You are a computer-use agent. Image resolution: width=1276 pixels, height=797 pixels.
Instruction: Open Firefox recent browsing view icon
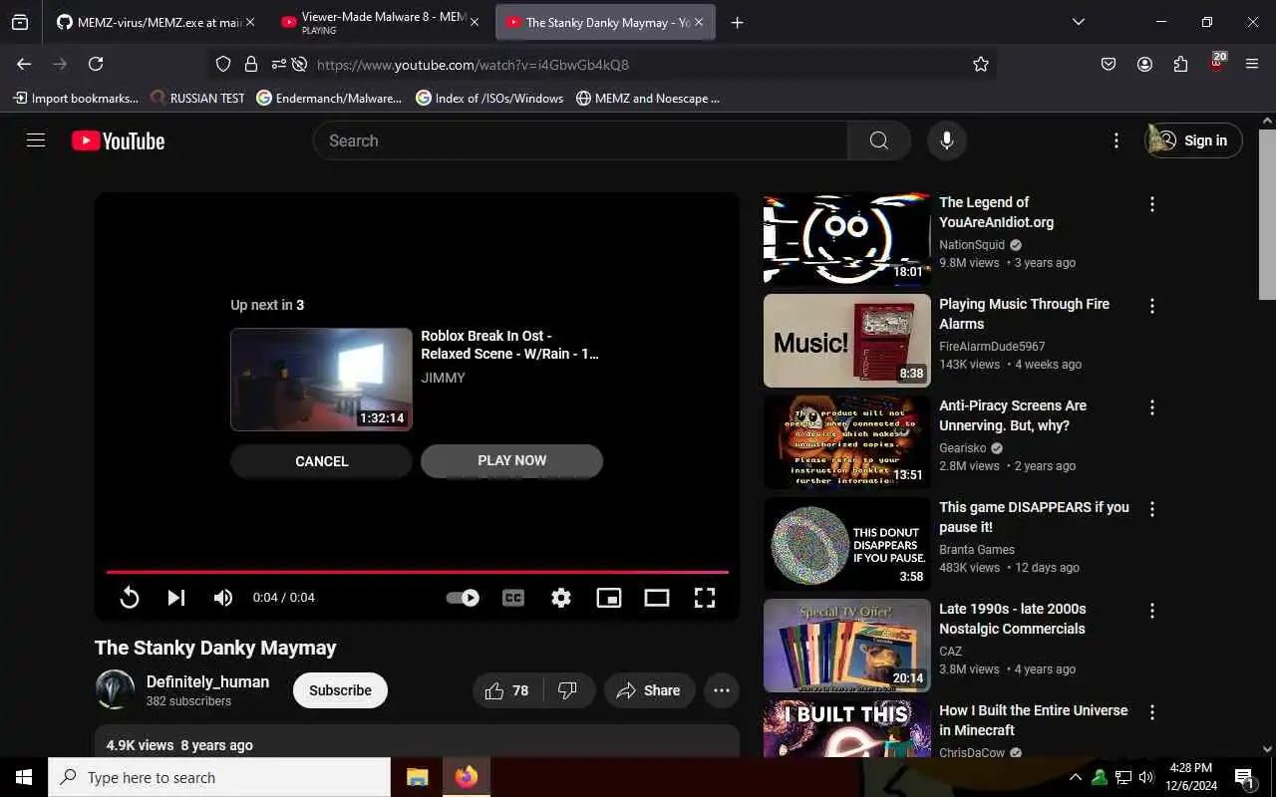[x=20, y=22]
